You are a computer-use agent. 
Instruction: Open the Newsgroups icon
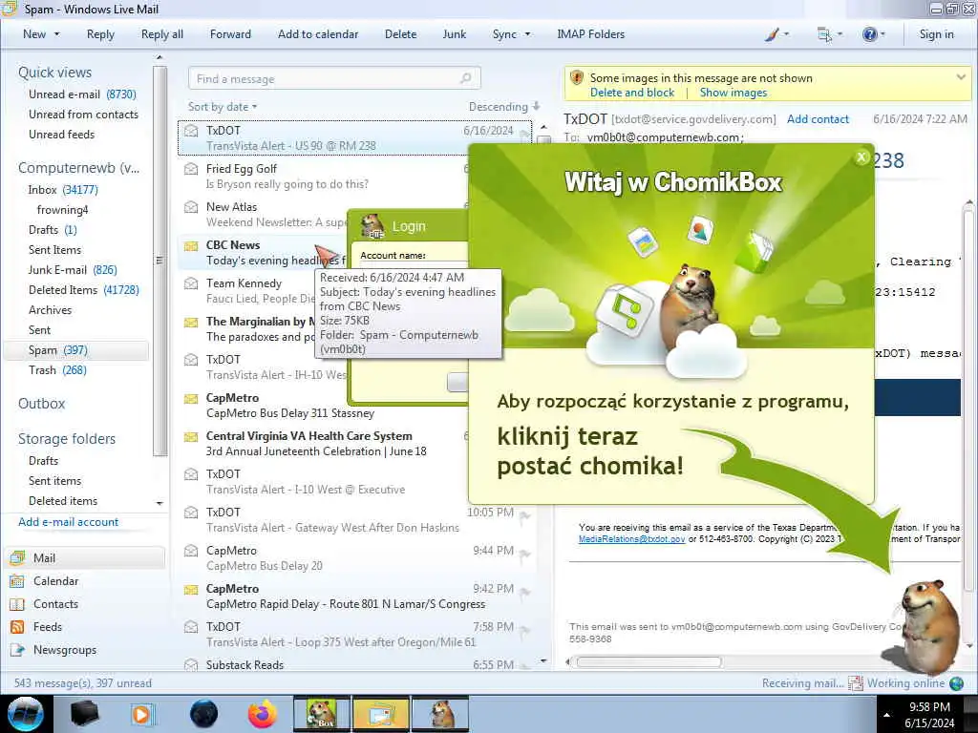click(x=17, y=650)
